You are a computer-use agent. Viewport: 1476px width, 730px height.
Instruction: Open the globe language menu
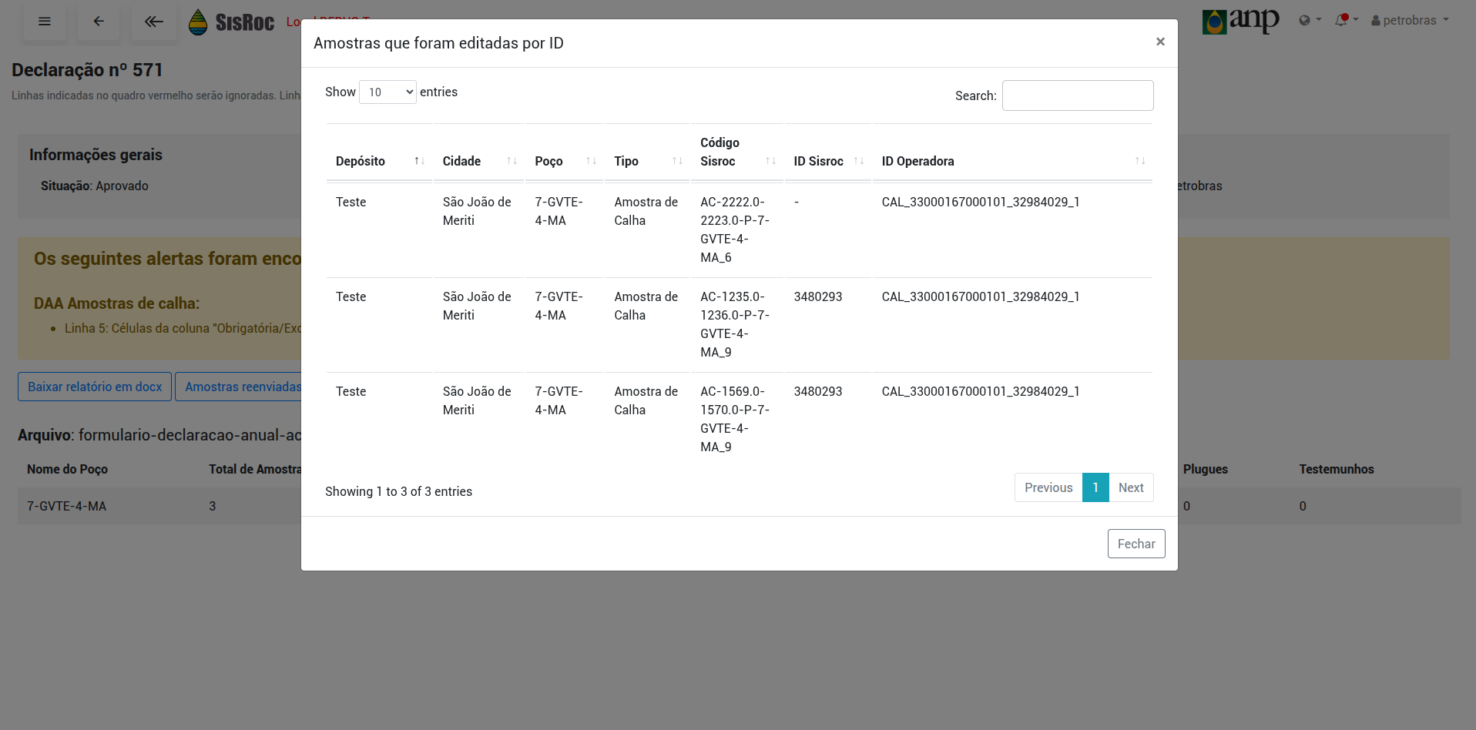click(x=1309, y=20)
